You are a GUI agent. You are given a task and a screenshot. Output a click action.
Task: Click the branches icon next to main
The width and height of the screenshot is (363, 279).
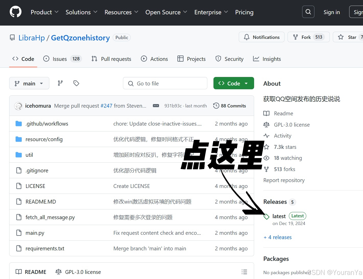click(60, 83)
